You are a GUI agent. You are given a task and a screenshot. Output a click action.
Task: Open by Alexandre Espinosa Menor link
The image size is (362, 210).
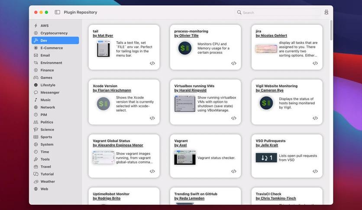click(118, 145)
